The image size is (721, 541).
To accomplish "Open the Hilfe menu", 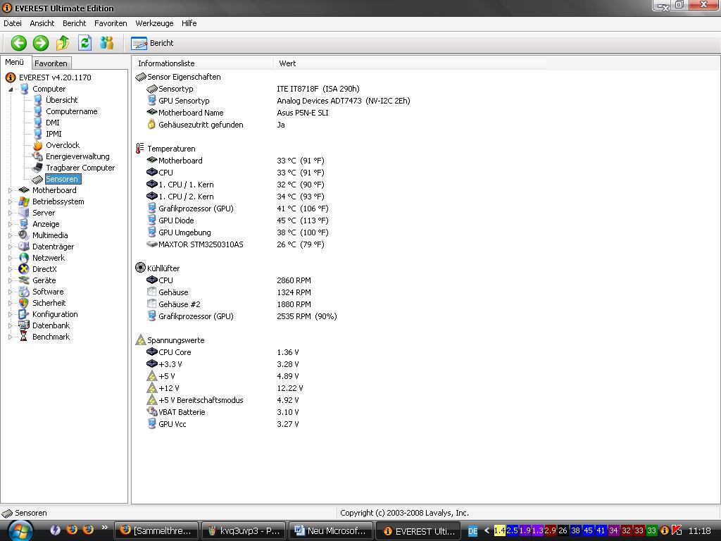I will [x=189, y=23].
